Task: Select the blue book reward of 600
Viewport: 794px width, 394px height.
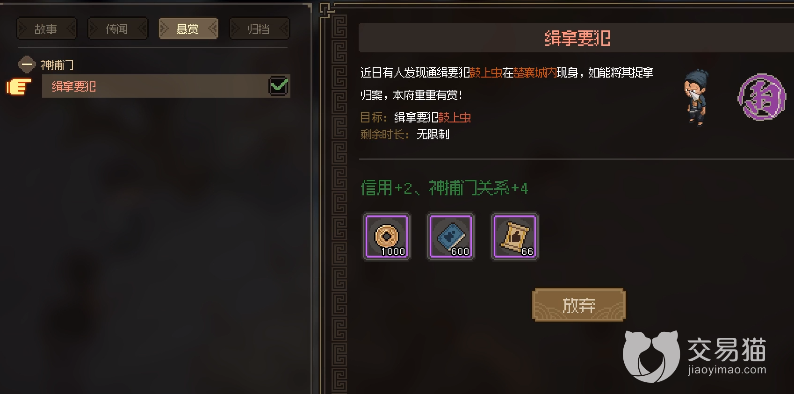Action: point(451,236)
